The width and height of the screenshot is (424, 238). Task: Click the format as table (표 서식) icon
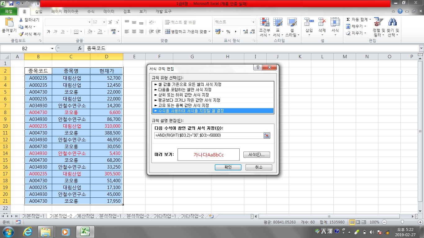click(277, 23)
